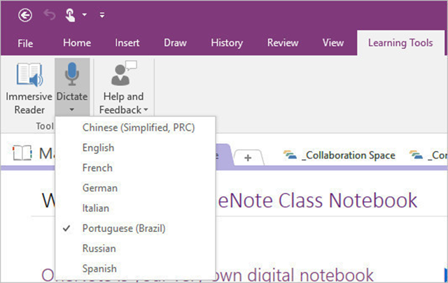
Task: Open the Insert ribbon tab
Action: click(x=127, y=43)
